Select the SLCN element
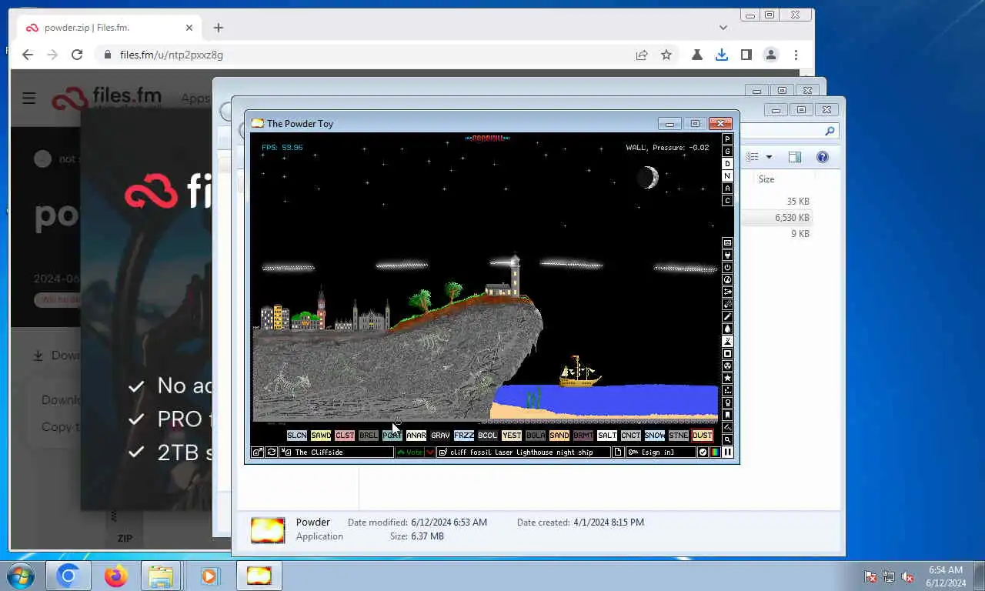Viewport: 985px width, 591px height. click(x=297, y=436)
